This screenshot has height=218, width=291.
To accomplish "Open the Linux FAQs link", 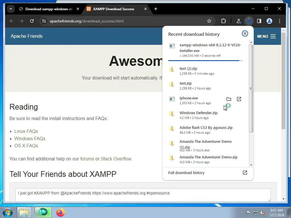I will point(26,131).
